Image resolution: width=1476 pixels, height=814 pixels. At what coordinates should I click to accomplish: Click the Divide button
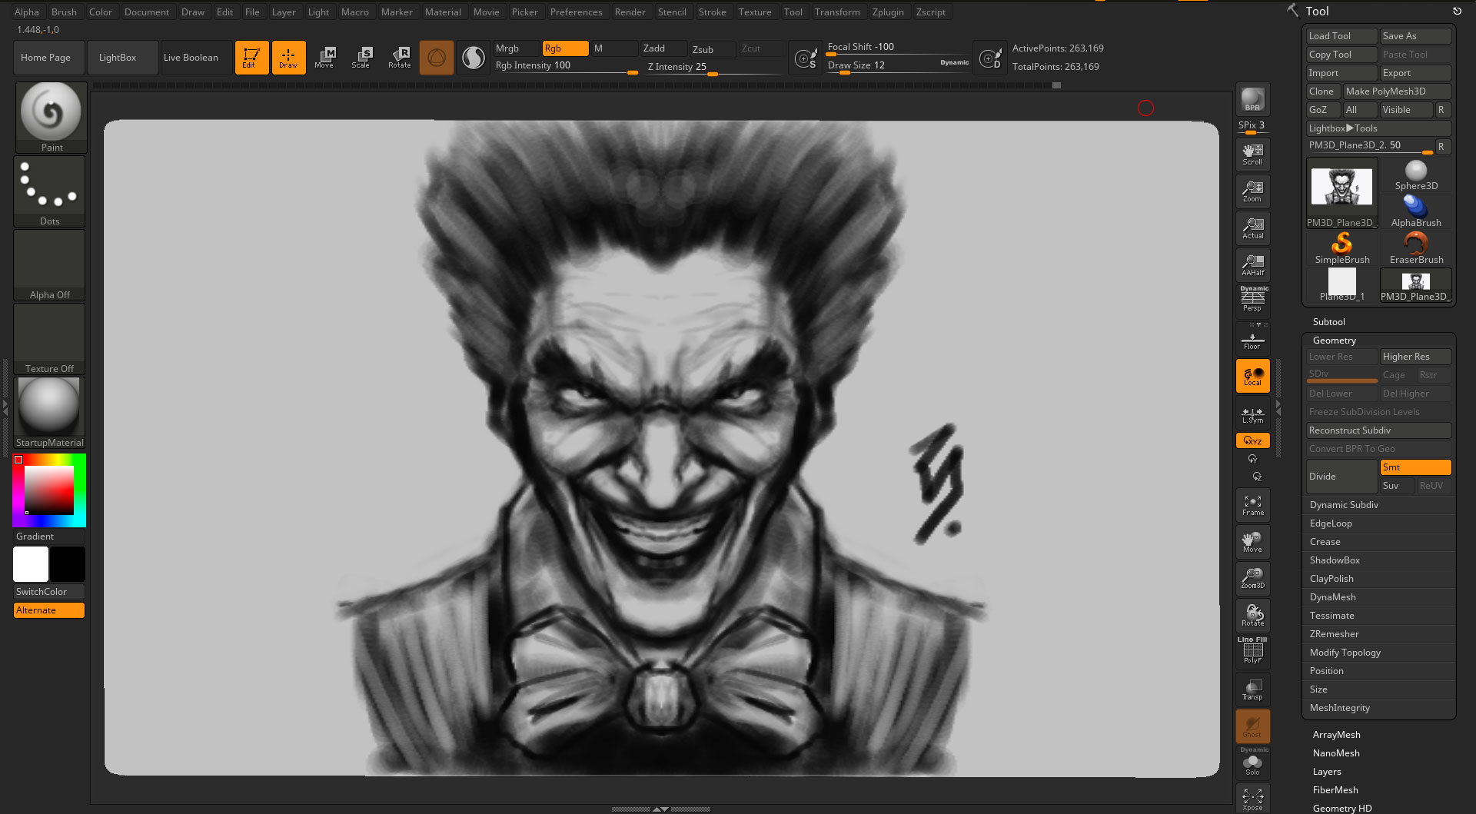(x=1341, y=477)
